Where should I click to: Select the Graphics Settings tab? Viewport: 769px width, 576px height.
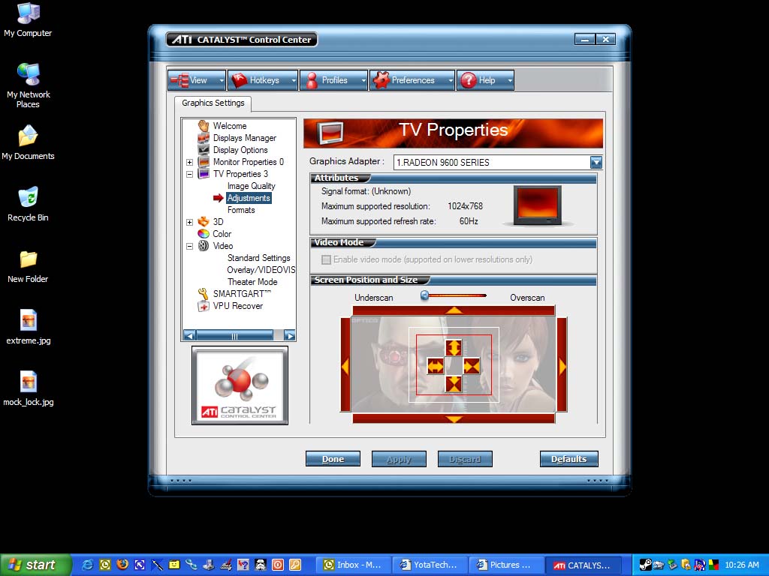pos(213,103)
